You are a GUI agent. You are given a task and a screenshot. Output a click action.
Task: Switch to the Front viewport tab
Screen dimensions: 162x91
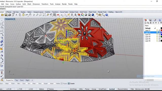coord(22,80)
